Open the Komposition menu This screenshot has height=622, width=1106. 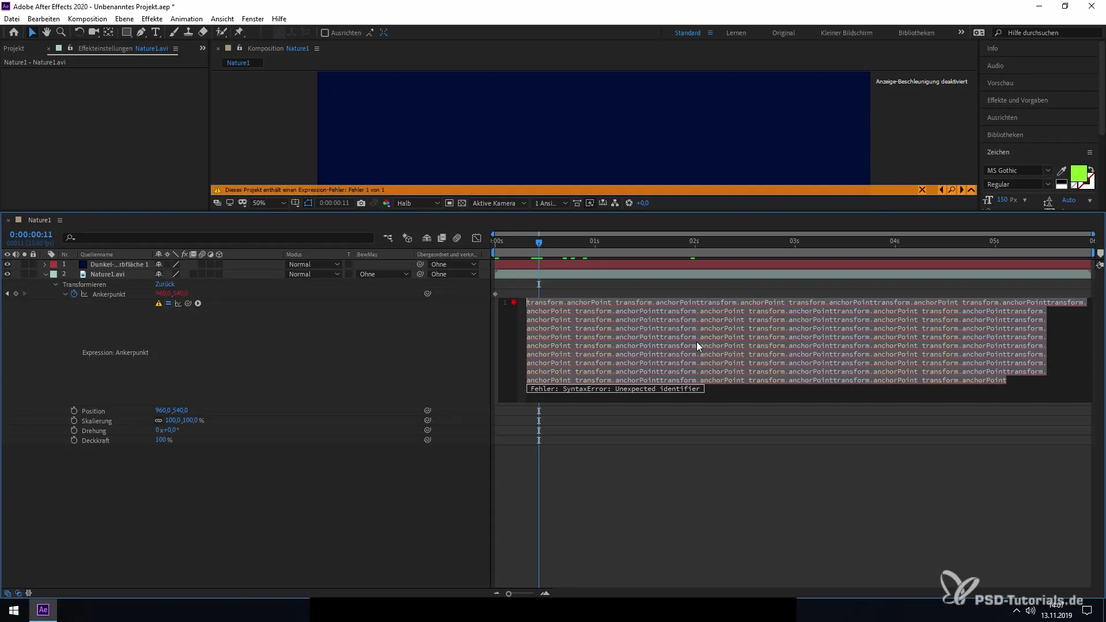coord(88,18)
